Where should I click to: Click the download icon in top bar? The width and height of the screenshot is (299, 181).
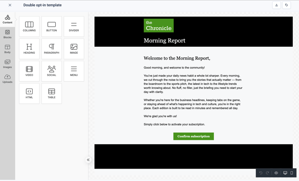click(x=277, y=5)
